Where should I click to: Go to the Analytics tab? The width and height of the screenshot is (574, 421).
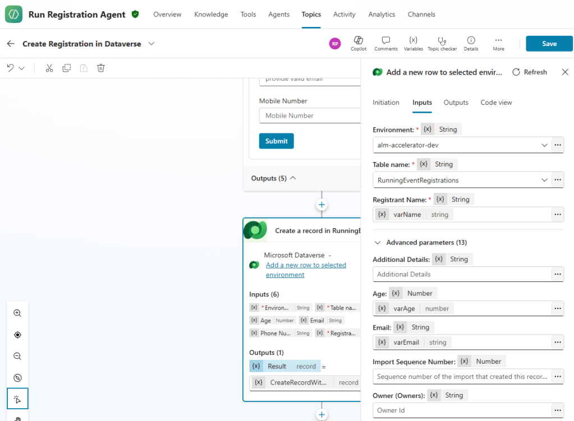[x=382, y=15]
